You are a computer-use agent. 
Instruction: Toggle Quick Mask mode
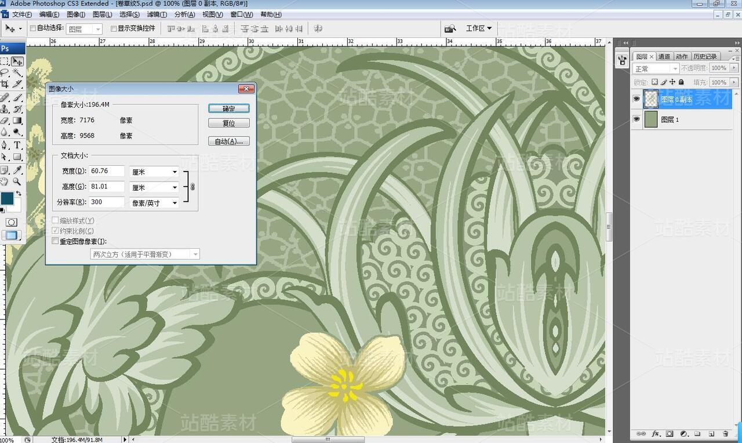pos(11,222)
